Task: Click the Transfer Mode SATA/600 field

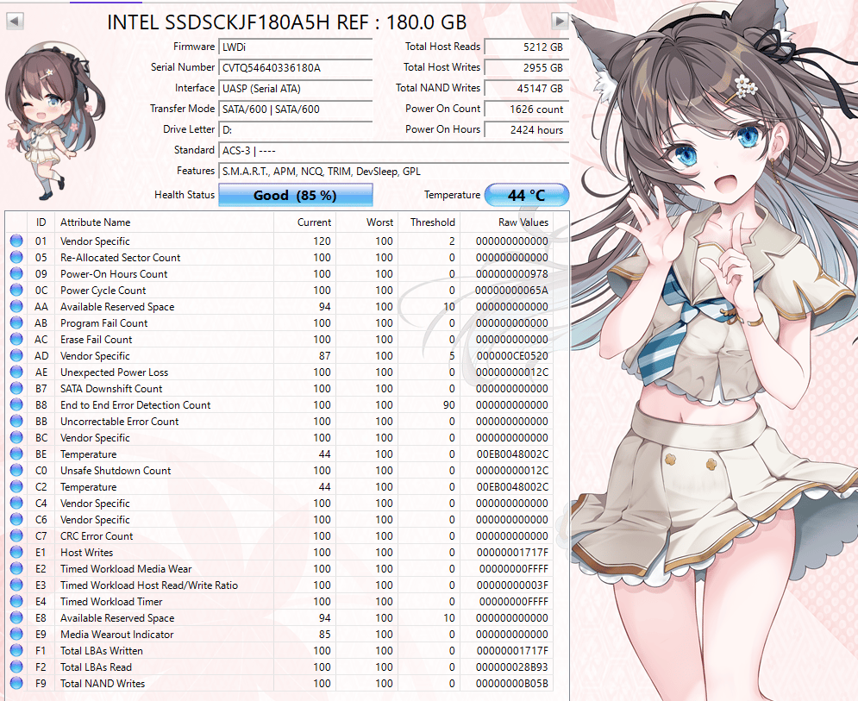Action: pyautogui.click(x=296, y=110)
